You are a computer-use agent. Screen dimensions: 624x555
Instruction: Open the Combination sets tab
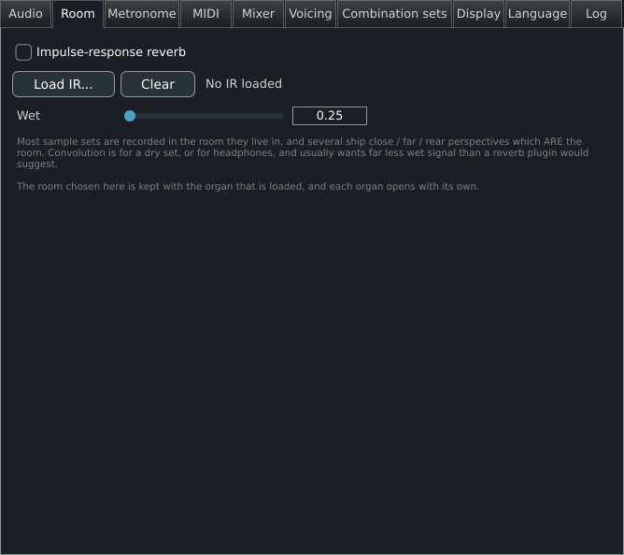[394, 13]
